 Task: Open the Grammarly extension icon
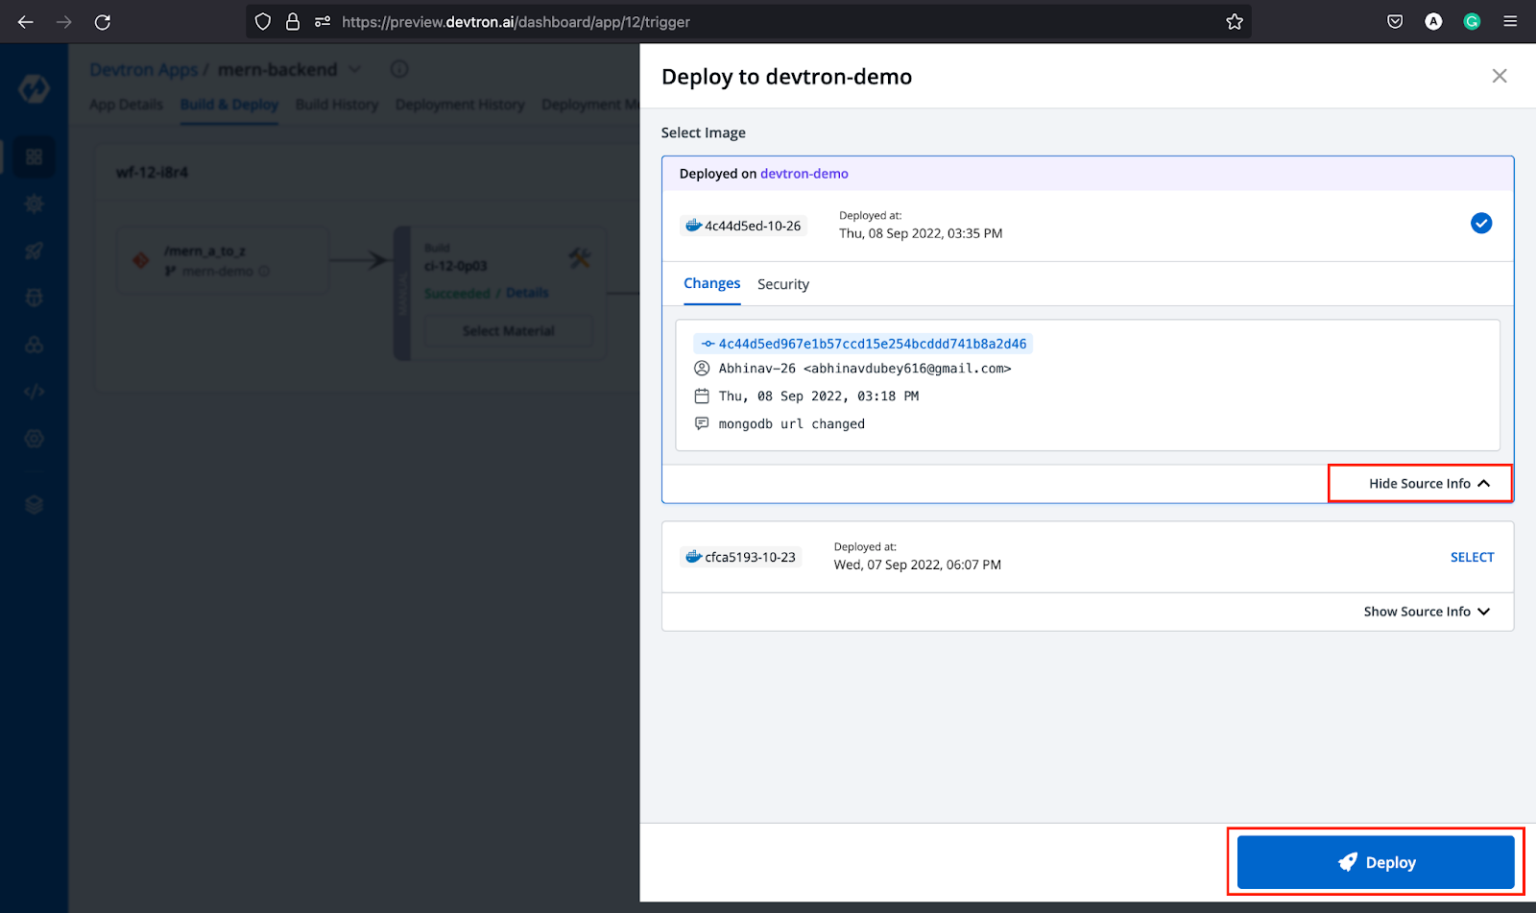[x=1471, y=21]
